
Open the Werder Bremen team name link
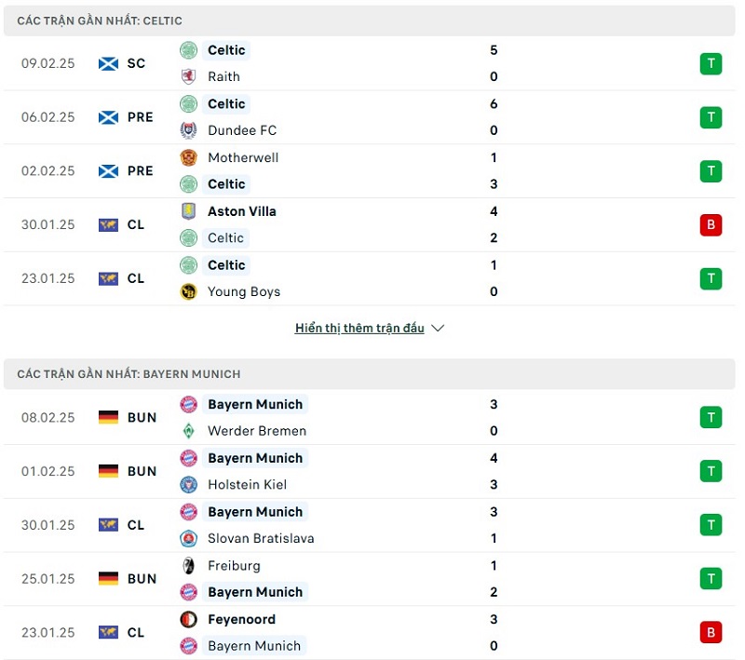[x=257, y=431]
